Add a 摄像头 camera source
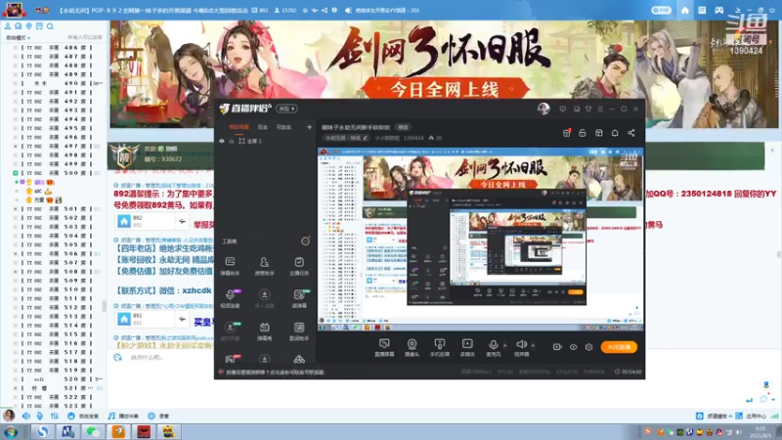The image size is (782, 440). (x=412, y=348)
